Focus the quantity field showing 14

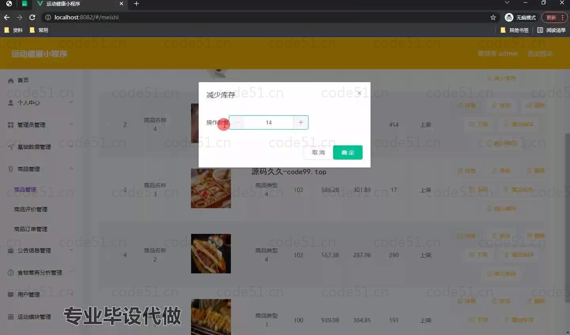tap(269, 122)
